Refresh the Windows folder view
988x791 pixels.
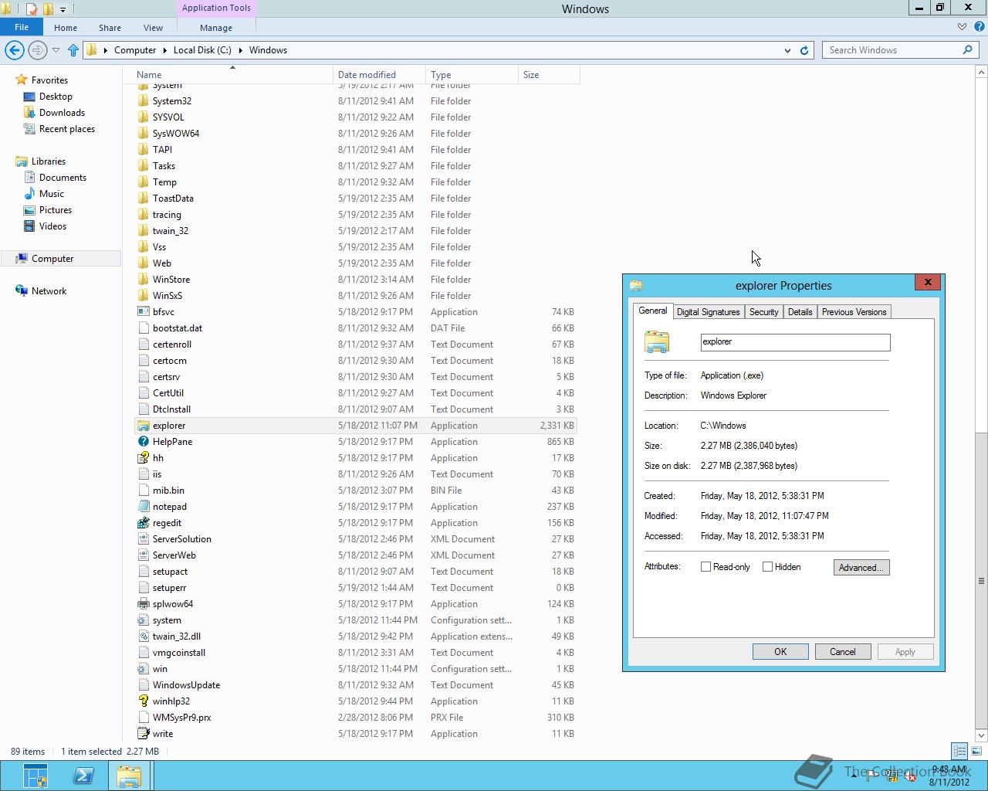pyautogui.click(x=804, y=50)
